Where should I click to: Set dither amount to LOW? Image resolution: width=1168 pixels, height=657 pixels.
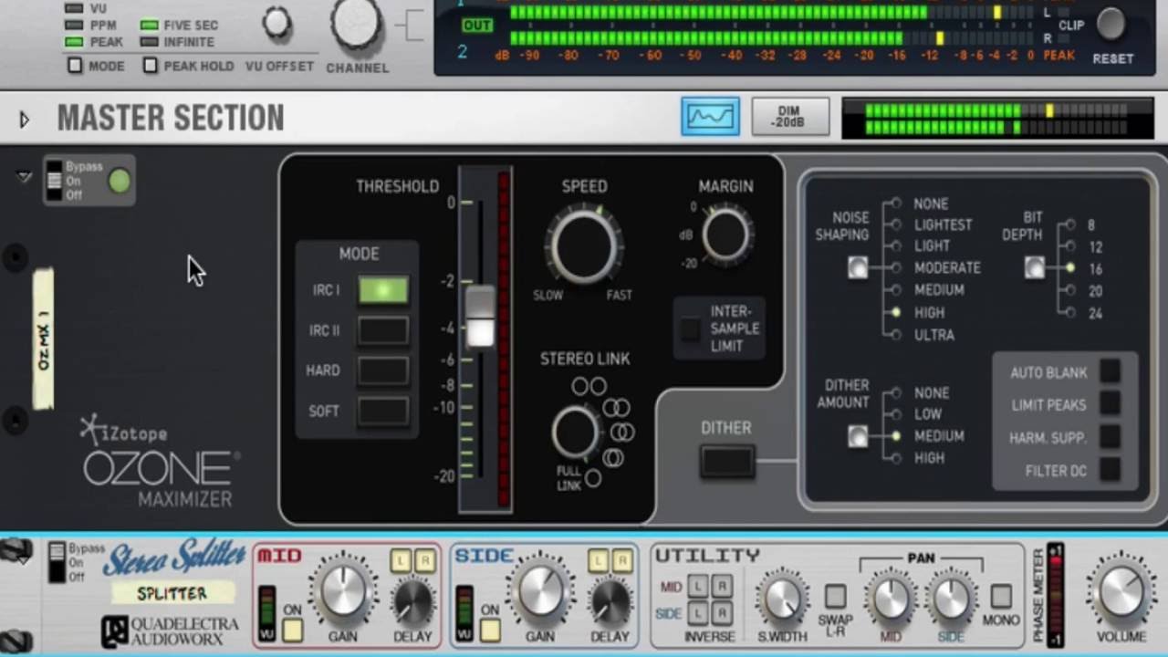[897, 414]
